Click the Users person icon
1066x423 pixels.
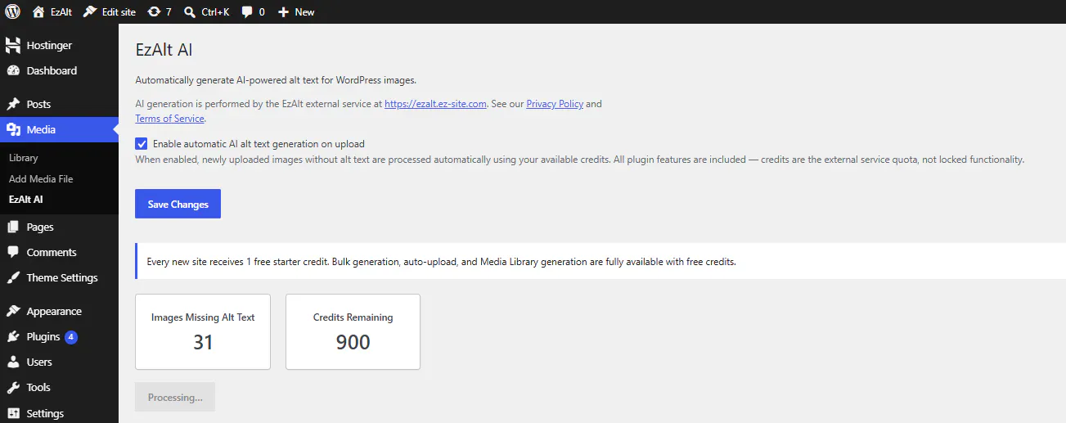coord(13,362)
